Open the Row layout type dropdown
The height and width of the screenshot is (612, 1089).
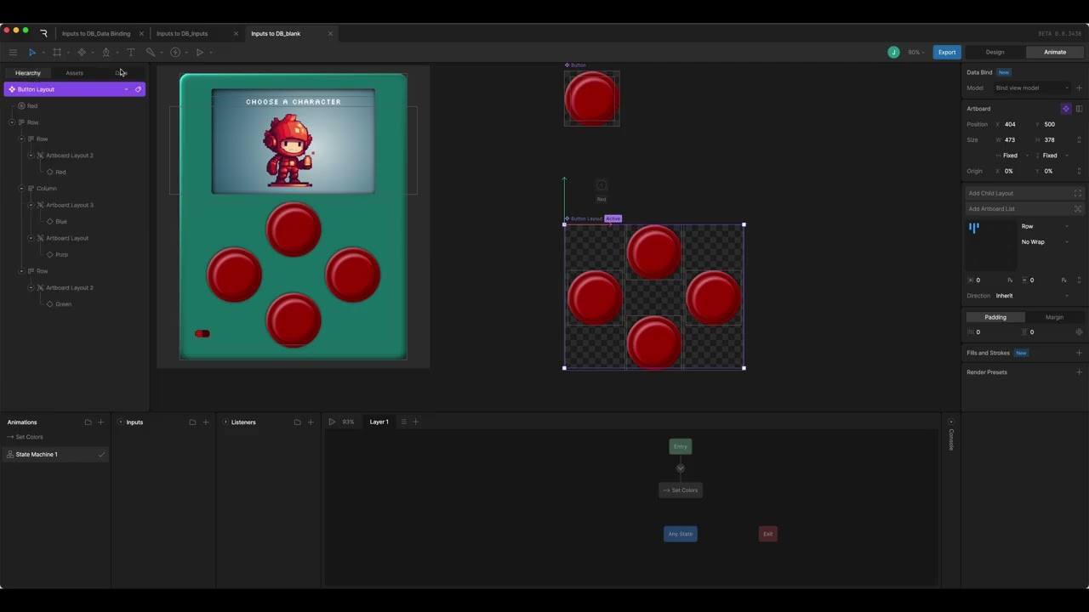pos(1045,227)
